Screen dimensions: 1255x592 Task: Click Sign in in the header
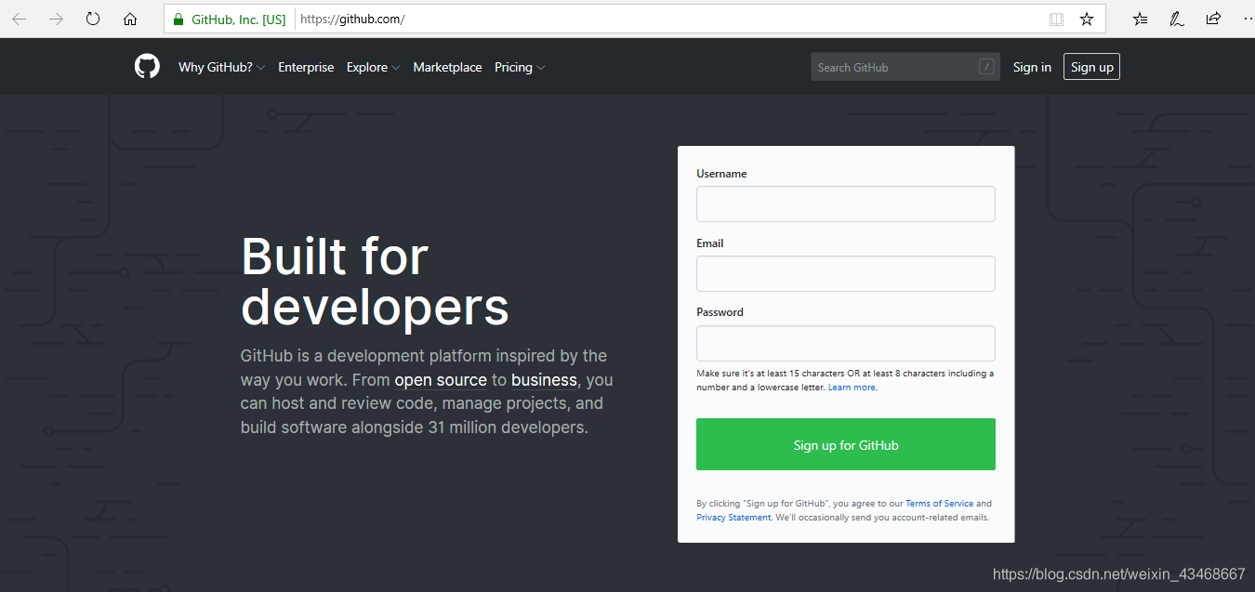tap(1032, 67)
